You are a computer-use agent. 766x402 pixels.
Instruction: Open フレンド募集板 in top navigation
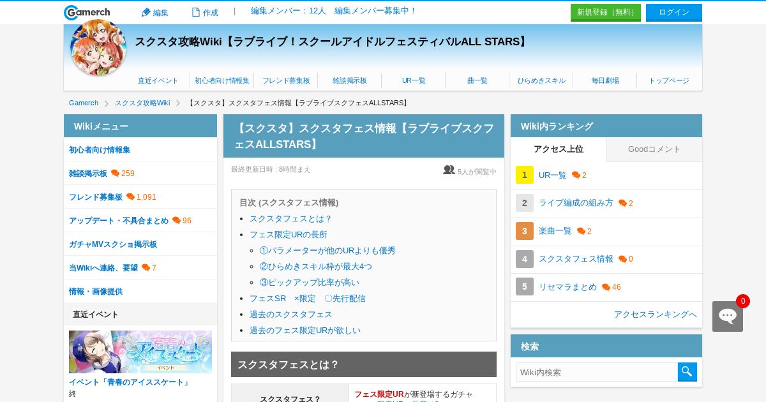tap(286, 80)
